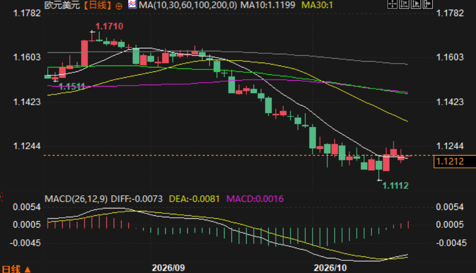Click the magenta MACD:0.0016 legend value
This screenshot has height=273, width=476.
(255, 199)
